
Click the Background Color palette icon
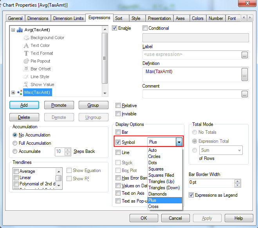26,38
